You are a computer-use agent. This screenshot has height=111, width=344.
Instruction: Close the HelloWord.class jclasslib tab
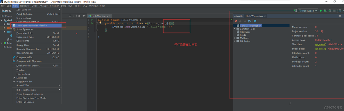265,16
